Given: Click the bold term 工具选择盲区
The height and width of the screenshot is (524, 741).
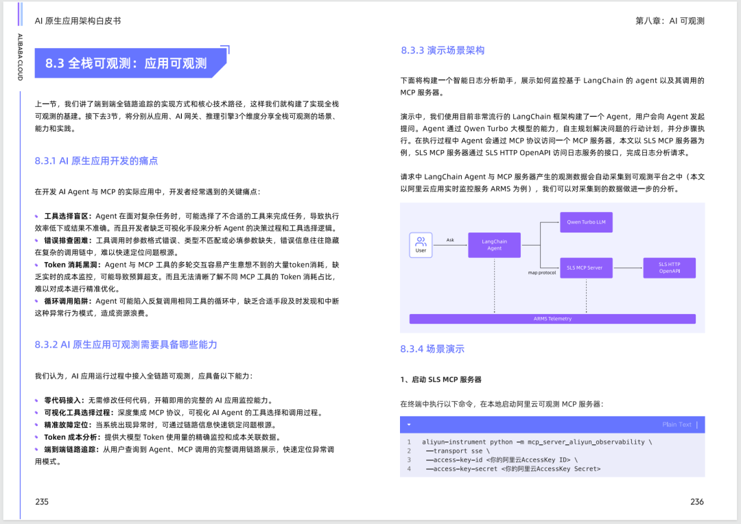Looking at the screenshot, I should click(x=68, y=216).
